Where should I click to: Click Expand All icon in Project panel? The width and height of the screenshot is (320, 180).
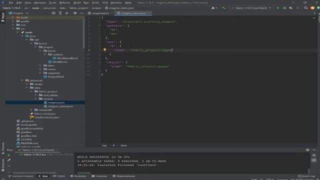[60, 13]
